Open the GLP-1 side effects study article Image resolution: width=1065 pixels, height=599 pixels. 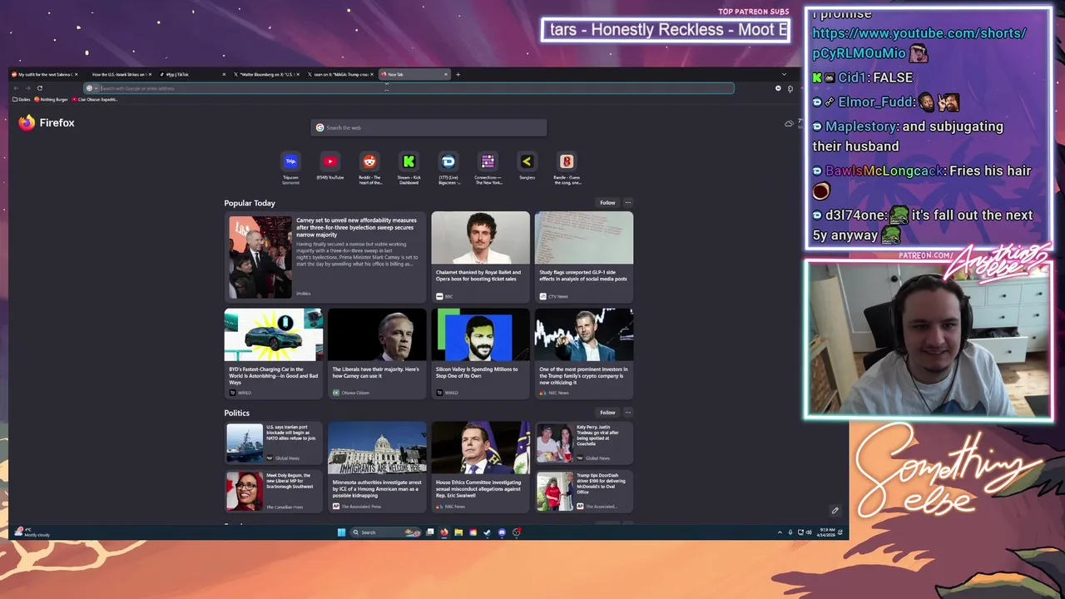(x=583, y=255)
